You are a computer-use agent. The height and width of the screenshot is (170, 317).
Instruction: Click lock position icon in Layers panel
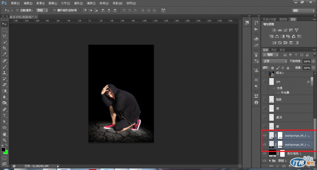[x=283, y=68]
